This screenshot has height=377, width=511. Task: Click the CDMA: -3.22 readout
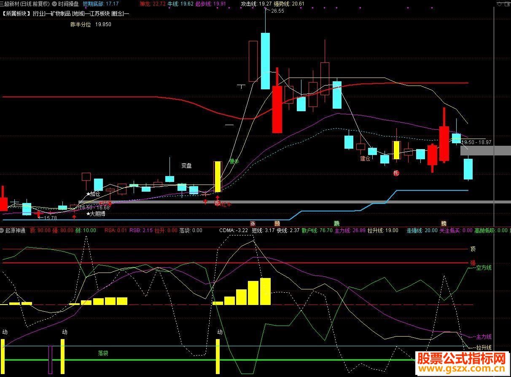233,230
